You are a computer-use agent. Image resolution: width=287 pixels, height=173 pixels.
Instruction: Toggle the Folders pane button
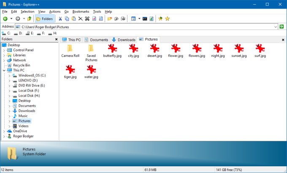tap(45, 19)
